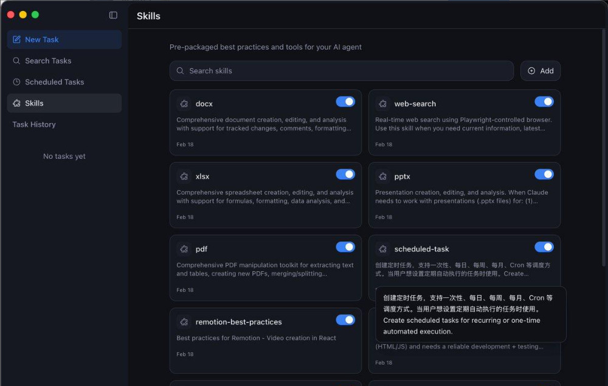
Task: Click the Search Tasks magnifier icon
Action: click(16, 61)
